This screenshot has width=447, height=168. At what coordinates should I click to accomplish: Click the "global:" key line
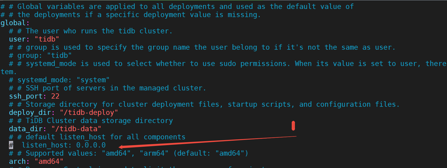tap(15, 23)
